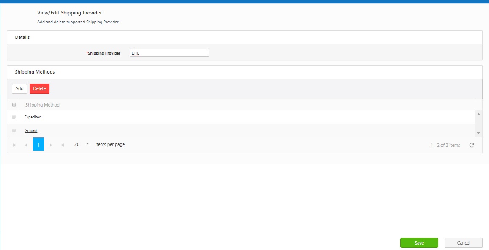
Task: Go to previous page arrow
Action: pos(26,145)
